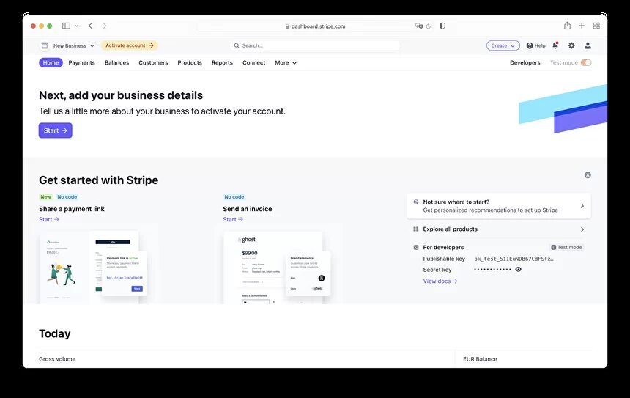The height and width of the screenshot is (398, 630).
Task: Click chevron beside Explore all products
Action: pos(582,229)
